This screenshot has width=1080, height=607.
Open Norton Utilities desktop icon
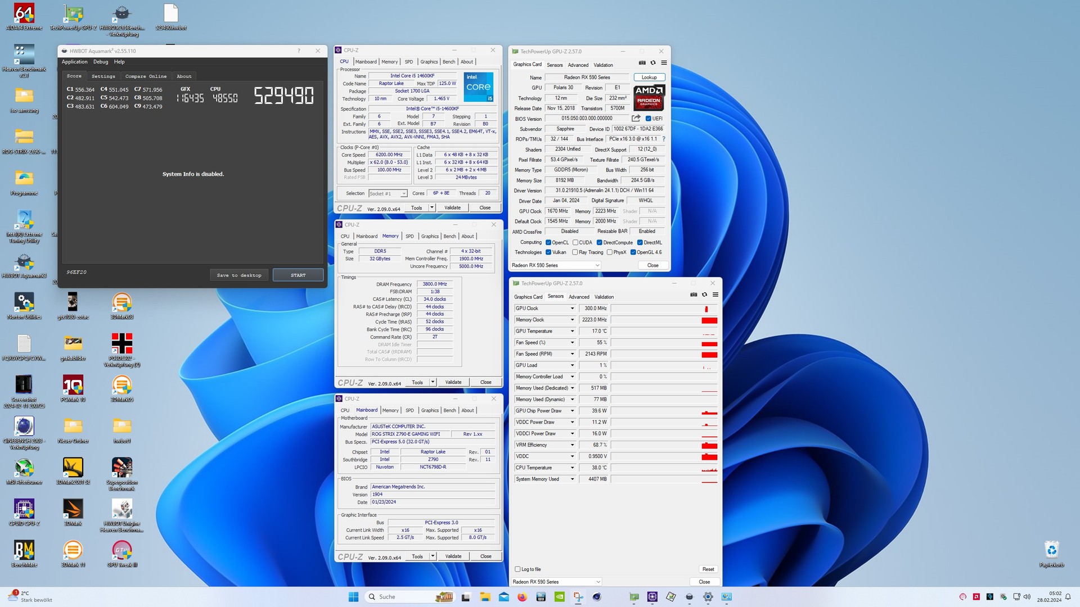coord(24,306)
